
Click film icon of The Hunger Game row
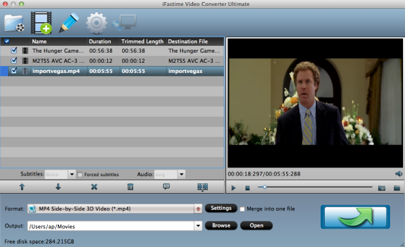pos(25,51)
